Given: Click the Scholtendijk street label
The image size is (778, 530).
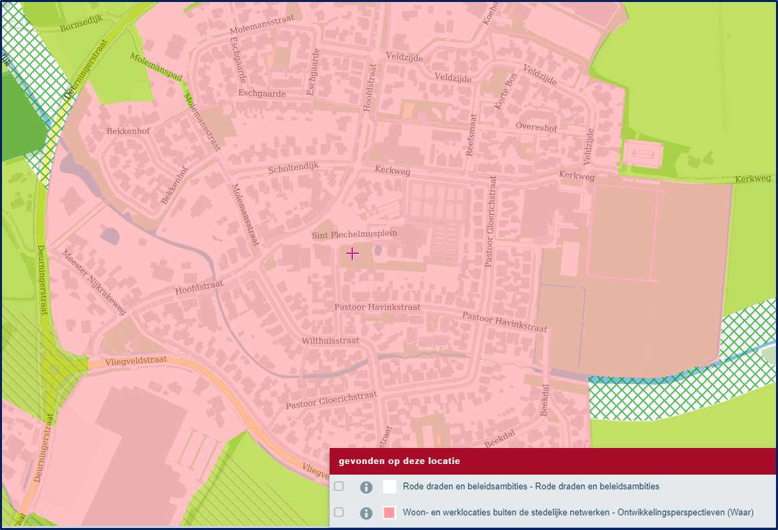Looking at the screenshot, I should 294,170.
